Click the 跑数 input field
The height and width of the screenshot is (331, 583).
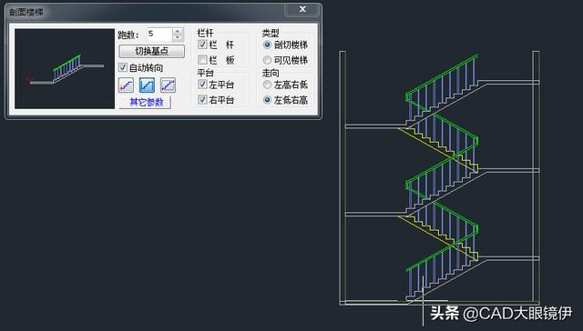(160, 35)
